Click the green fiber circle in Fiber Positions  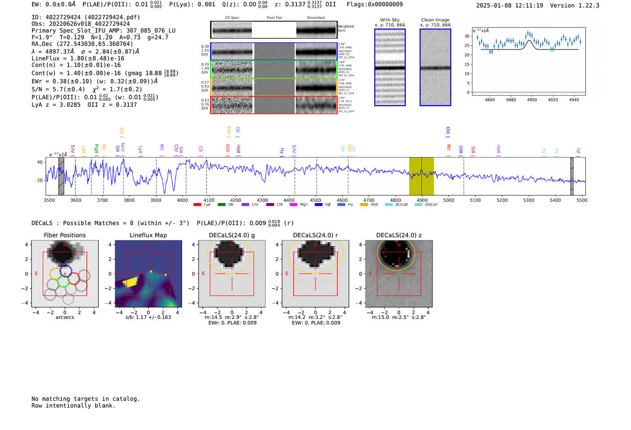[63, 282]
